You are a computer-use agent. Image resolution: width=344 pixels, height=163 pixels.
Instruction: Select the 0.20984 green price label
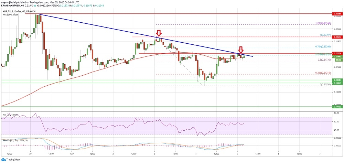pos(337,80)
